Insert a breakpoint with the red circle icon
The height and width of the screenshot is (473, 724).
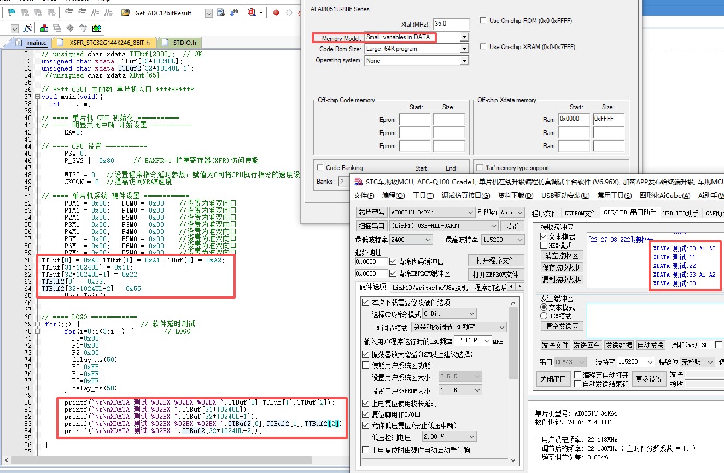click(x=276, y=13)
